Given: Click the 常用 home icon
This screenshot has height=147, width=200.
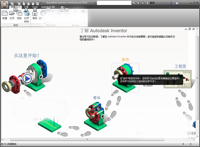Looking at the screenshot, I should [x=35, y=13].
